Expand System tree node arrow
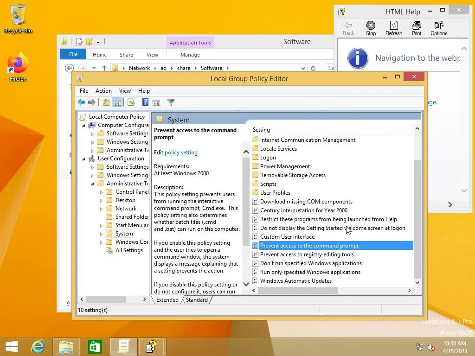The image size is (475, 356). pyautogui.click(x=101, y=234)
